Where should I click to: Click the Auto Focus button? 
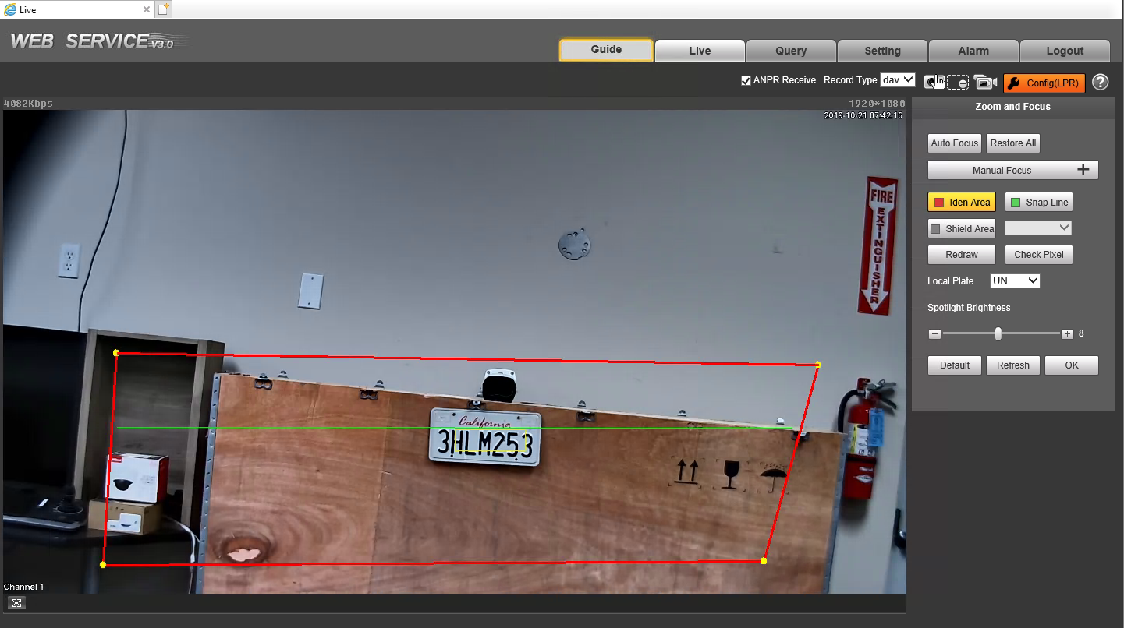point(955,143)
